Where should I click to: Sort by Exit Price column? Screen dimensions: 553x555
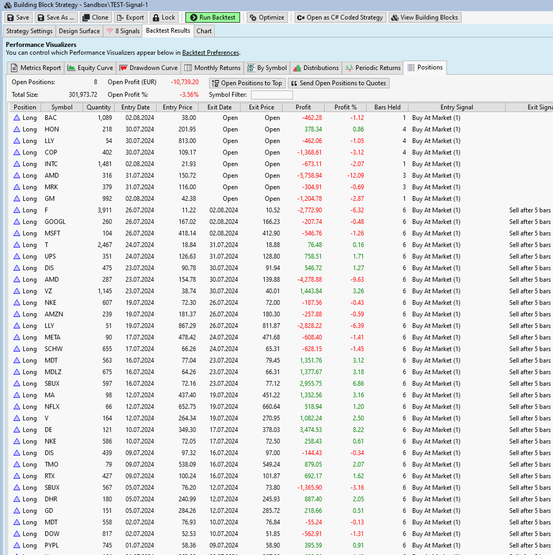(x=262, y=107)
